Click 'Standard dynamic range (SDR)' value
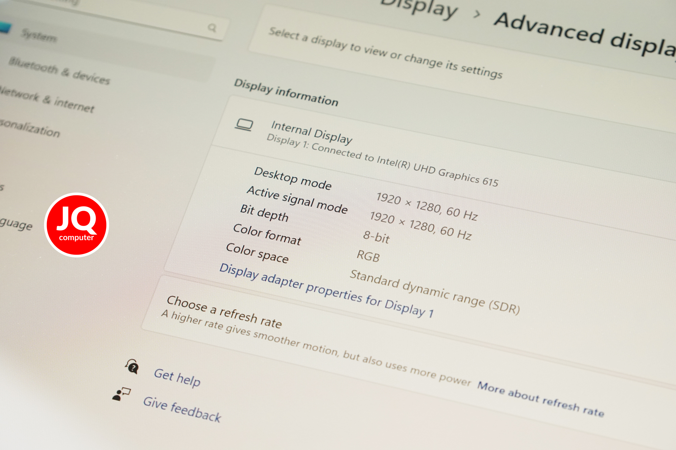The height and width of the screenshot is (450, 676). coord(435,292)
